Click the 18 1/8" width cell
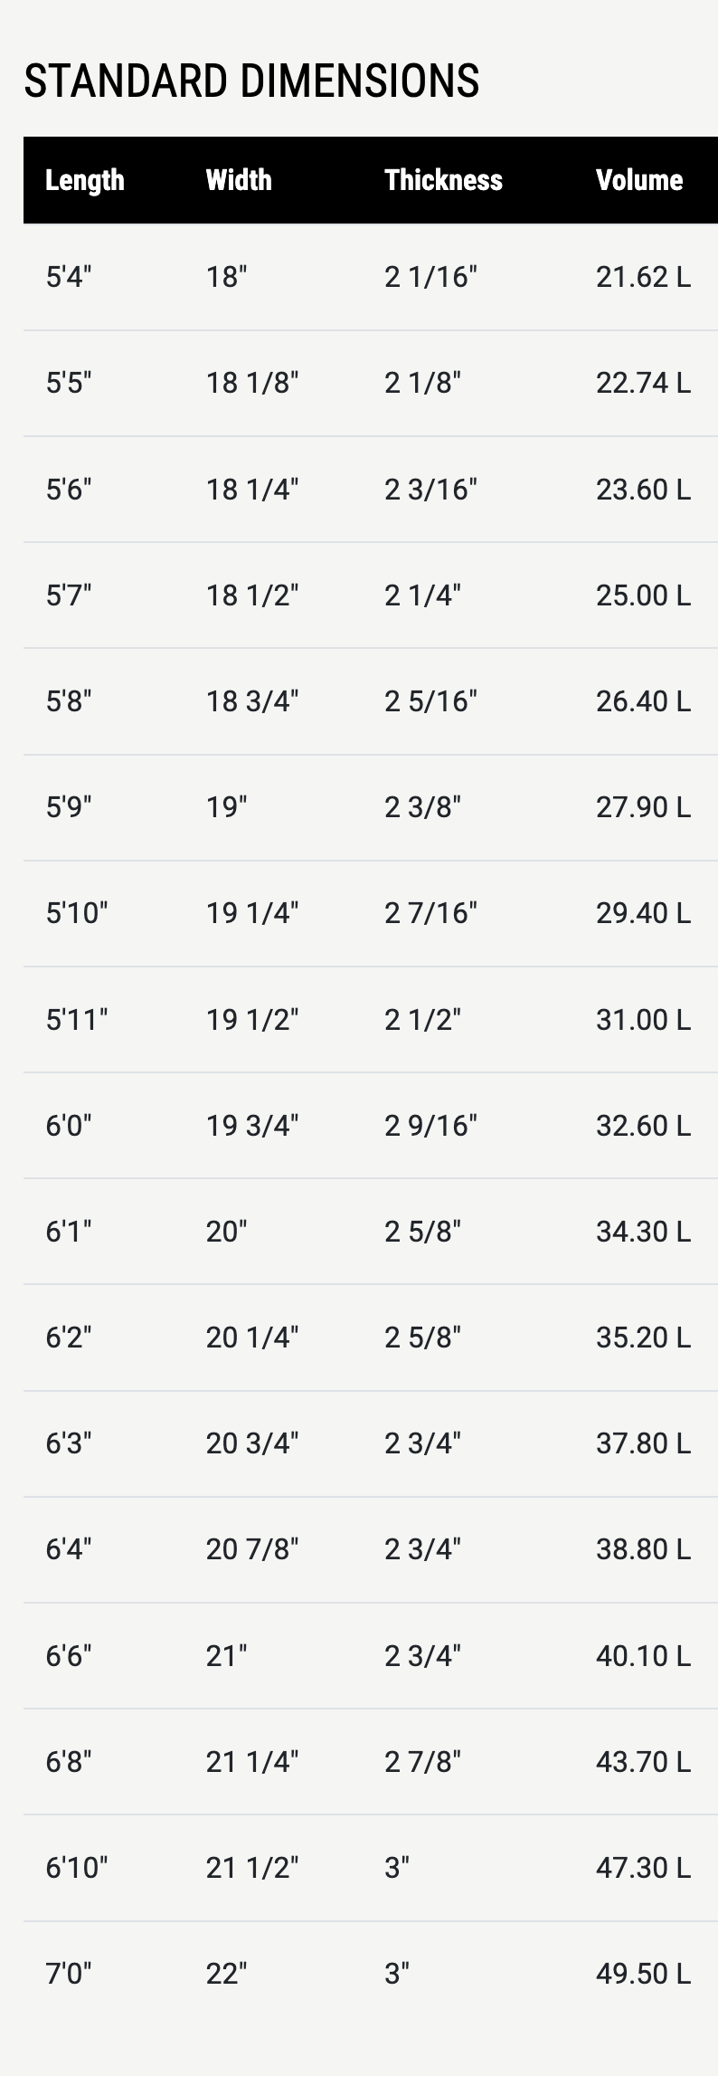This screenshot has width=718, height=2076. pos(252,383)
